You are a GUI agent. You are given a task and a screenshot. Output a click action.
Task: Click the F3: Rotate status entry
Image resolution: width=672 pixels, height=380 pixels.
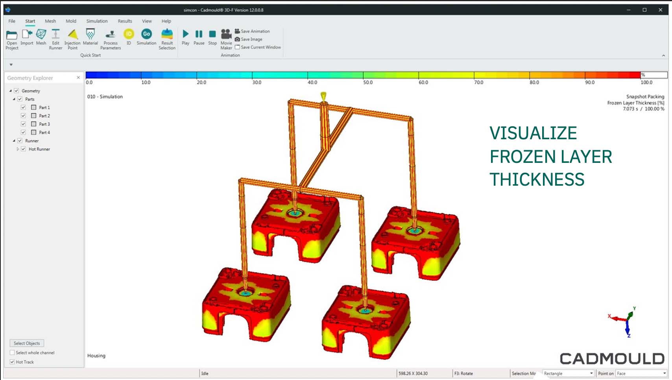tap(464, 373)
